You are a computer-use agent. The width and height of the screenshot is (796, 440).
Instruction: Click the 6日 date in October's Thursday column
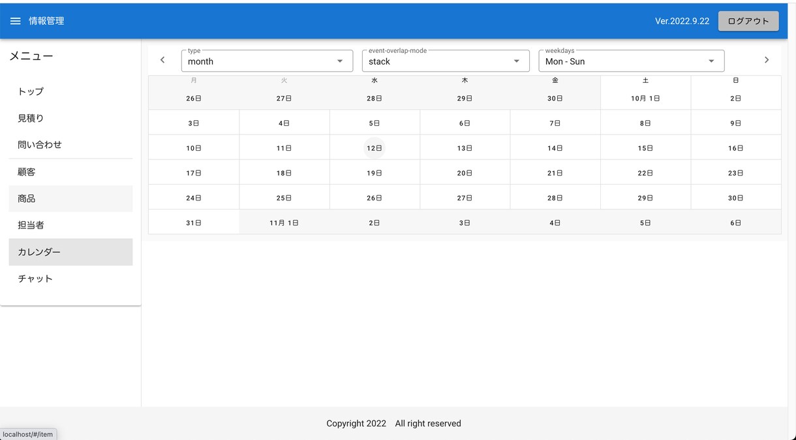tap(465, 123)
